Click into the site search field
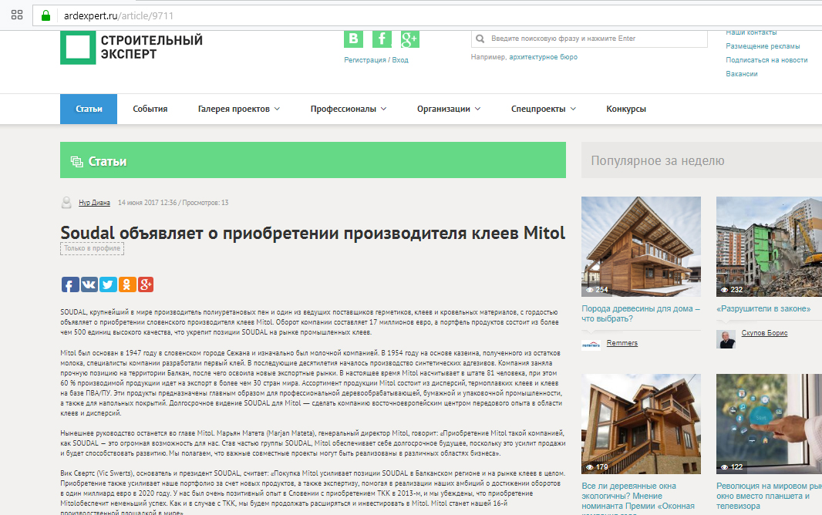822x515 pixels. (x=589, y=39)
